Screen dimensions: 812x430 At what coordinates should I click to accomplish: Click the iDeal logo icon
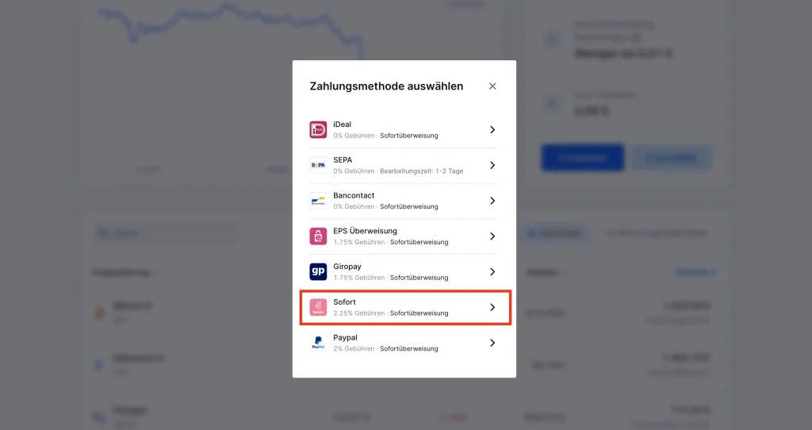[318, 129]
